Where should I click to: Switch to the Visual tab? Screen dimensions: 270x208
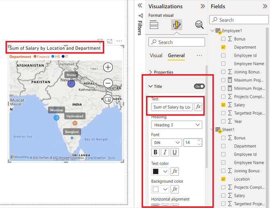point(156,55)
